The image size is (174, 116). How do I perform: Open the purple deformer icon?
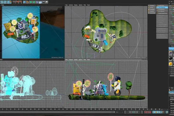37,2
